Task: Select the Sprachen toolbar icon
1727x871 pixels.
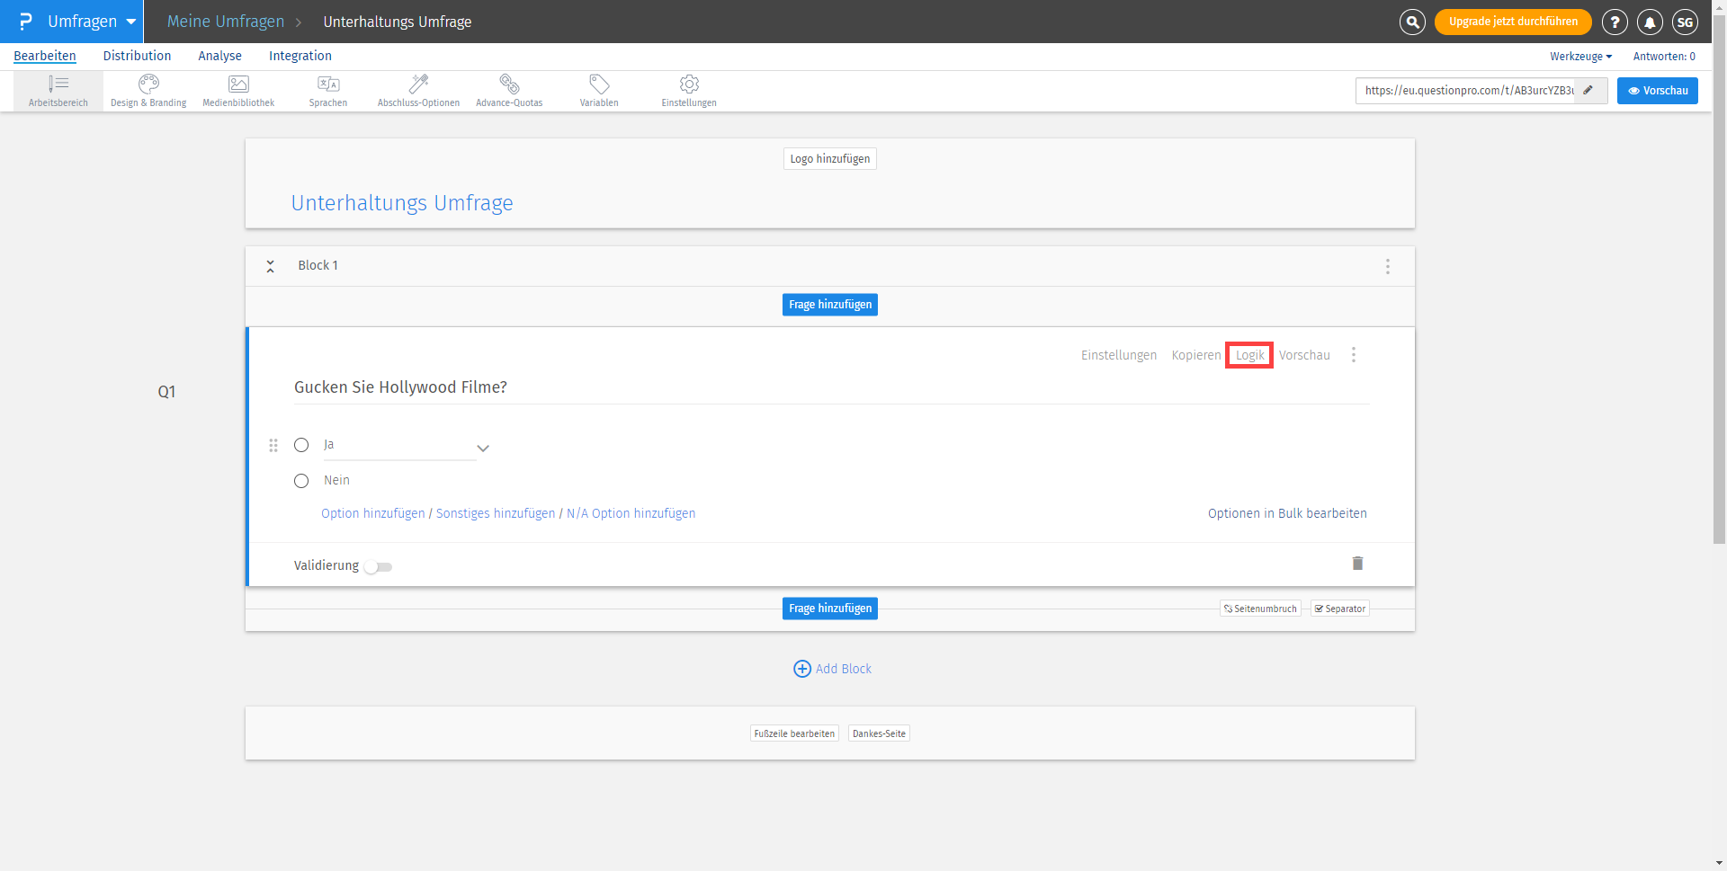Action: pyautogui.click(x=327, y=90)
